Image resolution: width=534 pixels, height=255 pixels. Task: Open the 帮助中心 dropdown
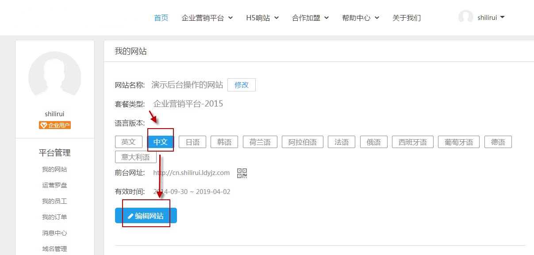click(x=361, y=18)
